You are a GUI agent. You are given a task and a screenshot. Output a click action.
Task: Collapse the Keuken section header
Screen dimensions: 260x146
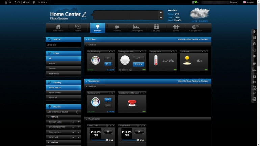pos(86,39)
